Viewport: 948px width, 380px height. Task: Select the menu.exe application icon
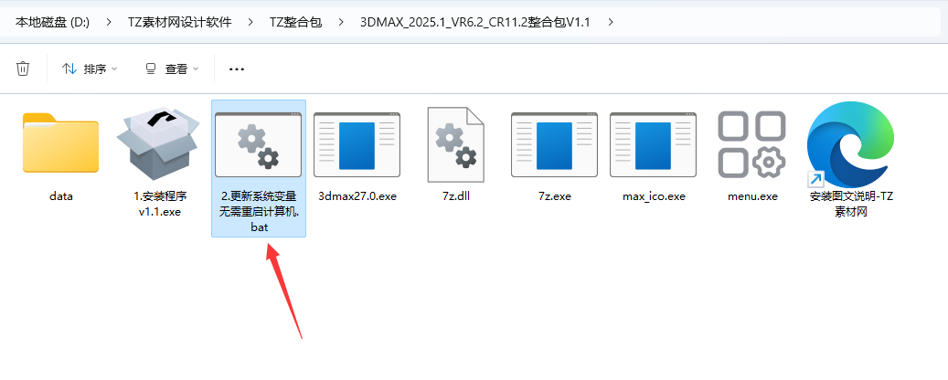[752, 145]
